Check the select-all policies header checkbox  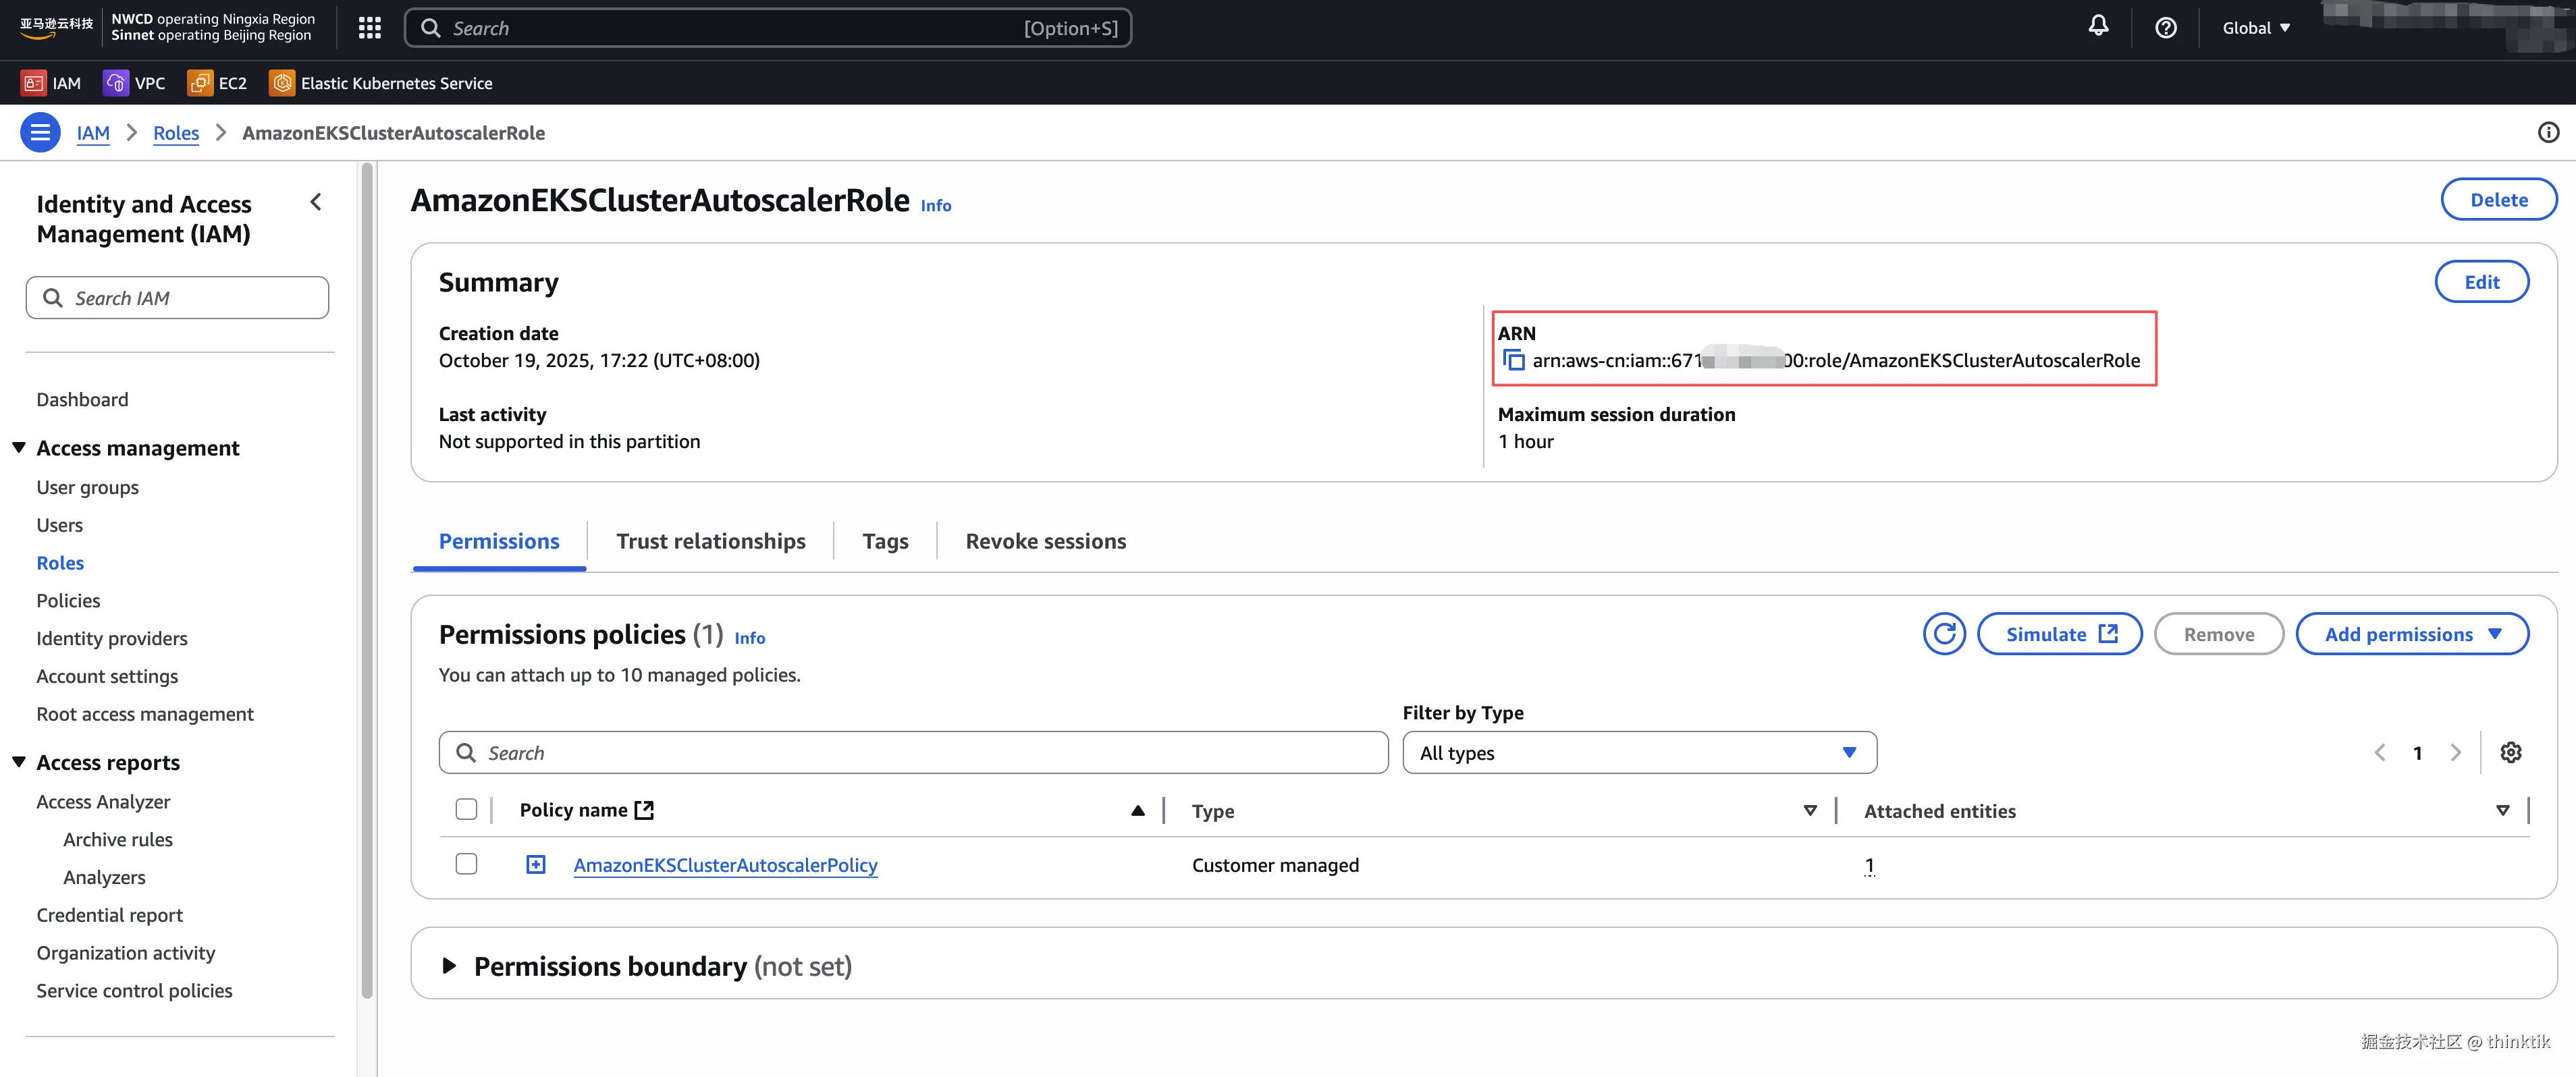click(466, 809)
